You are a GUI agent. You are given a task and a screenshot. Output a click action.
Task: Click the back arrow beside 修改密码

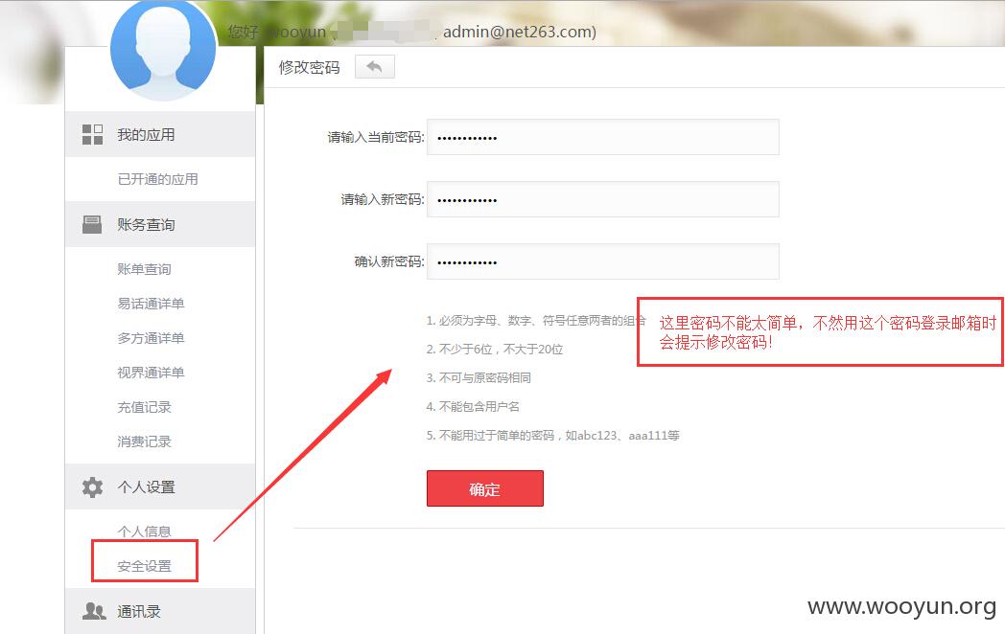375,67
